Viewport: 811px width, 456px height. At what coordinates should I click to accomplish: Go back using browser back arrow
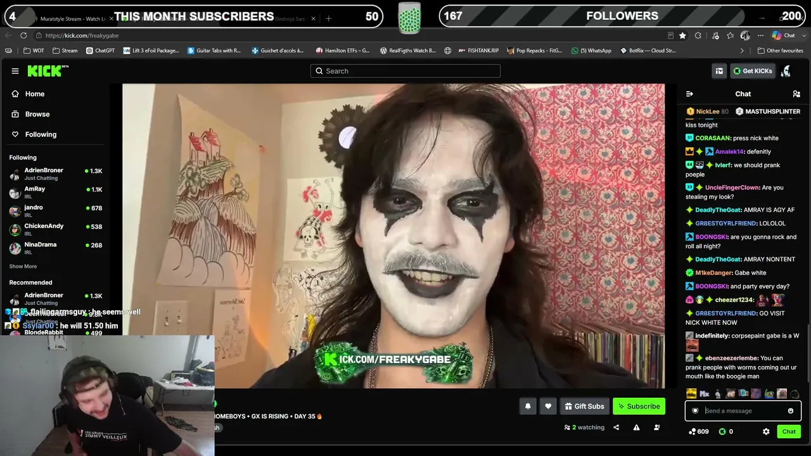[x=8, y=35]
